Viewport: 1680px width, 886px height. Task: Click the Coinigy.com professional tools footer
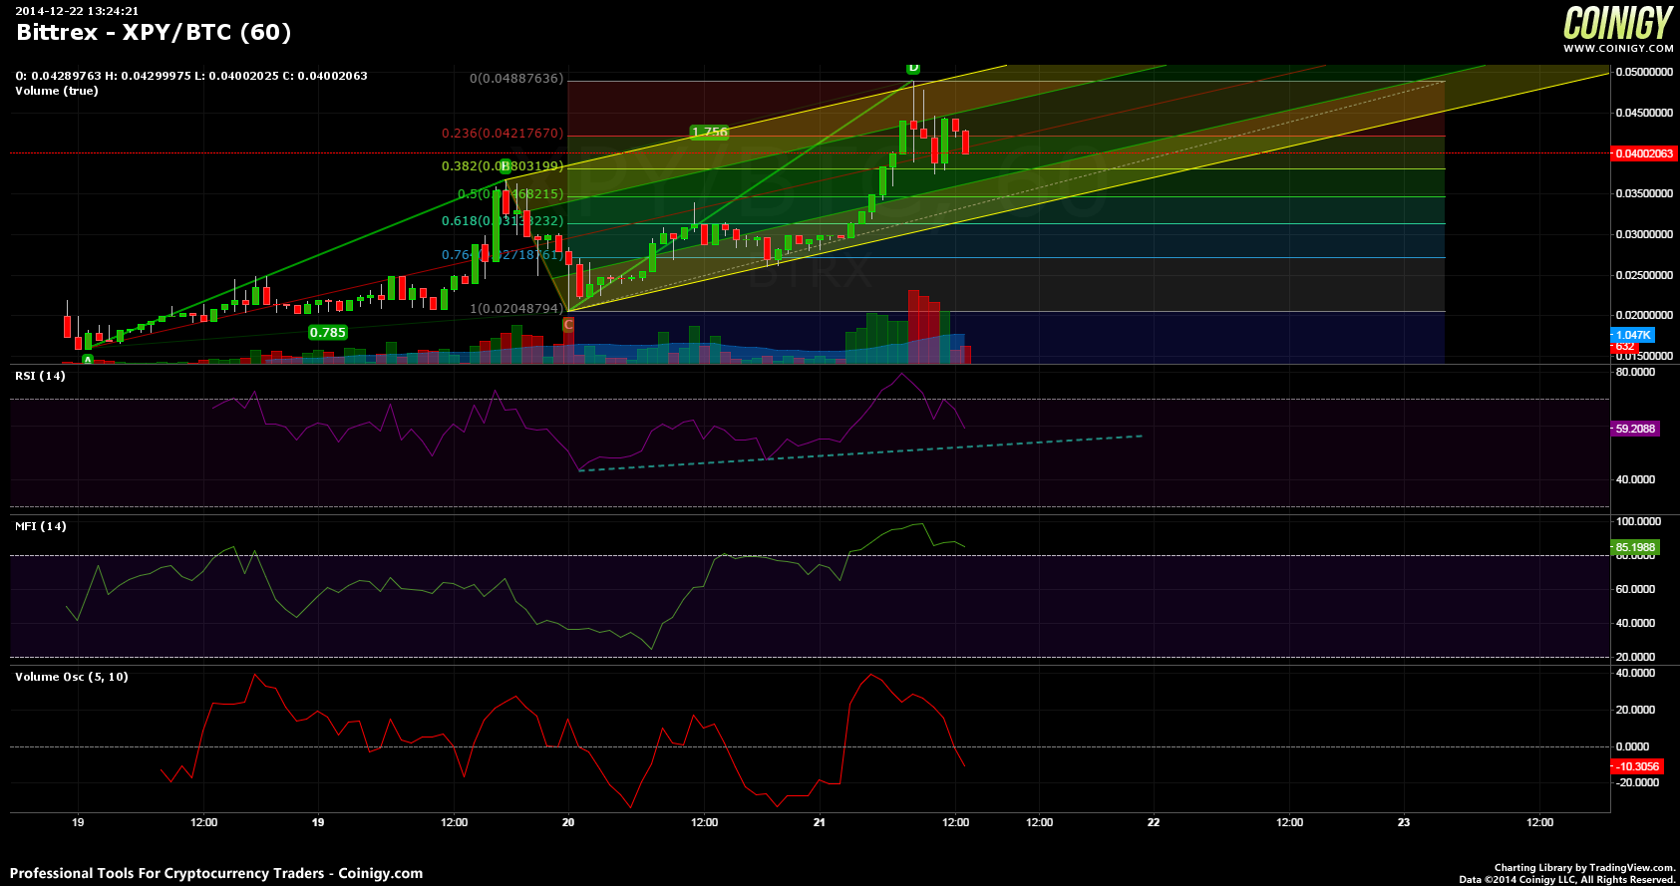click(x=216, y=873)
